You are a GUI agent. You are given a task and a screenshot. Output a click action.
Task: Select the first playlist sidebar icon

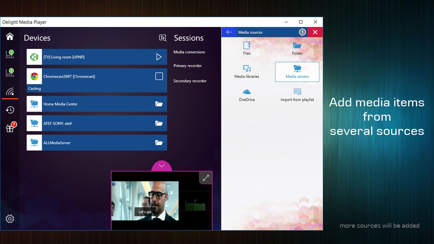[10, 55]
